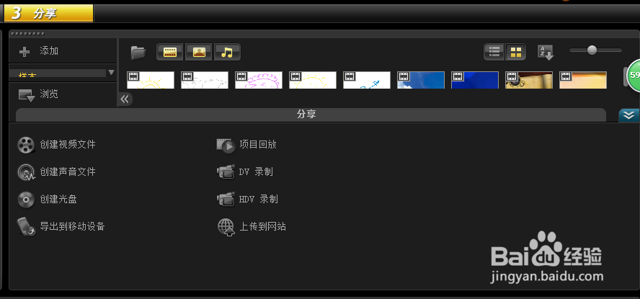The image size is (640, 299).
Task: Sort library clips with A-Z icon
Action: pyautogui.click(x=546, y=53)
